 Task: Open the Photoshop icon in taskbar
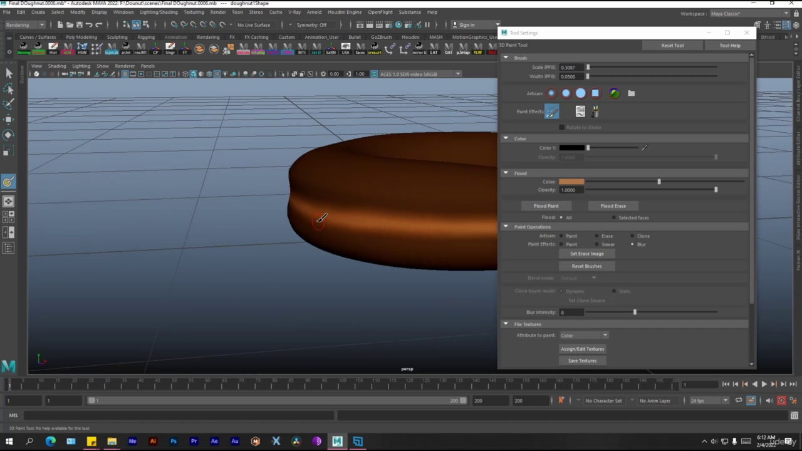pos(174,441)
